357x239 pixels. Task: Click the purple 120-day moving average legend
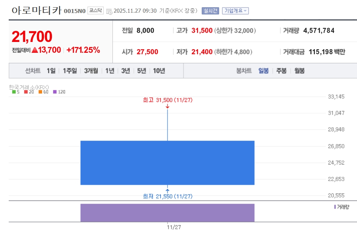tap(59, 92)
